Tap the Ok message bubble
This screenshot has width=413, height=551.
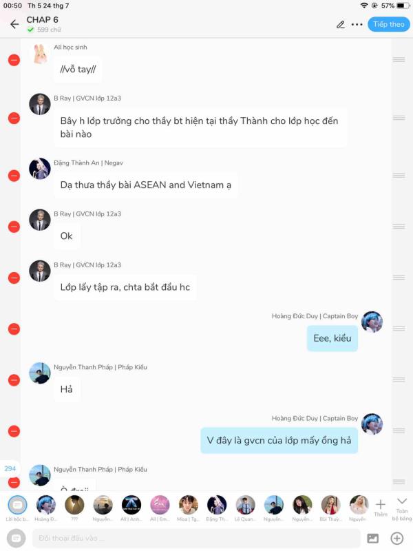(x=67, y=236)
